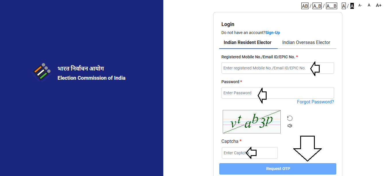Click the Election Commission of India logo

pyautogui.click(x=41, y=72)
